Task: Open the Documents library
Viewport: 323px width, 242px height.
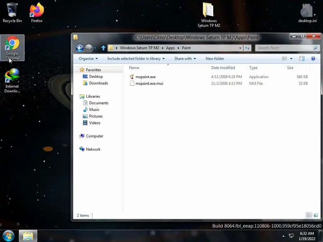Action: click(99, 103)
